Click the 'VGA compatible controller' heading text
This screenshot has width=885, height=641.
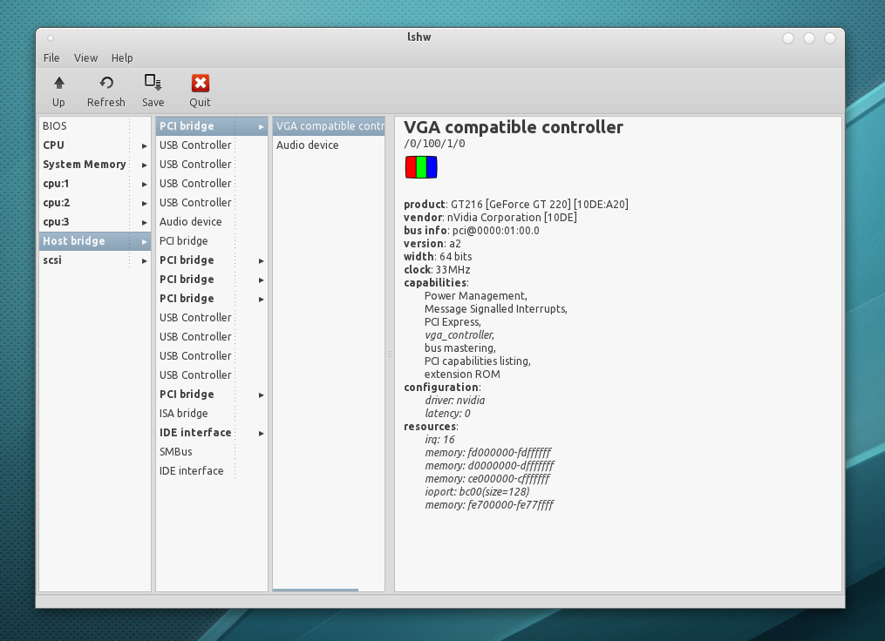[514, 127]
